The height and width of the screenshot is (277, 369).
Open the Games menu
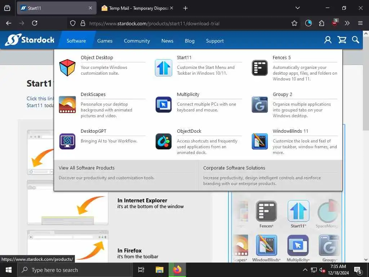coord(105,41)
